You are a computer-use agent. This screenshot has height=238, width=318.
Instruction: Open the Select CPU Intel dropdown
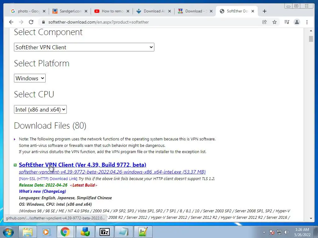[x=40, y=109]
